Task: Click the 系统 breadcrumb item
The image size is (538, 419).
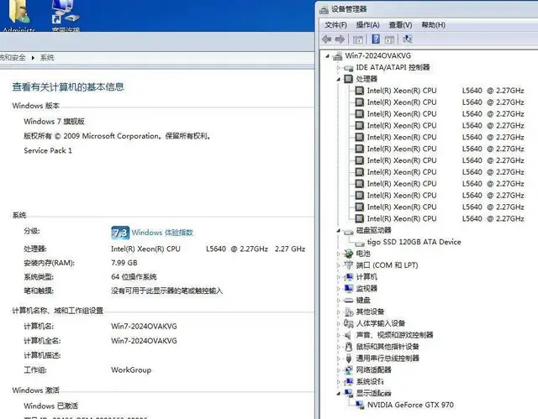Action: (47, 58)
